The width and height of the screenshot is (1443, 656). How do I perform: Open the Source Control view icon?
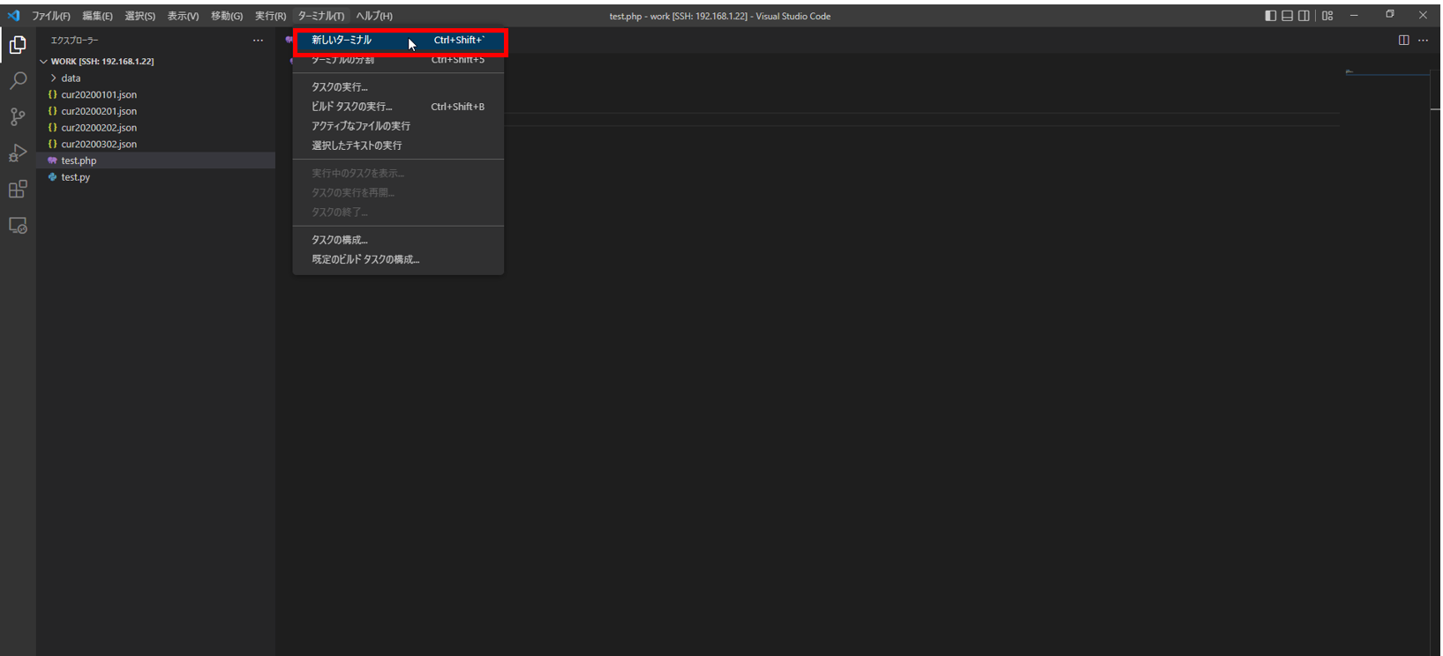[x=18, y=116]
